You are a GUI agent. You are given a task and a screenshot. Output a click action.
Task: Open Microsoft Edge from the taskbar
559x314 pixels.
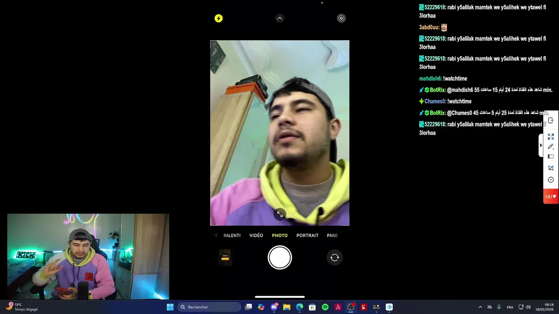(300, 307)
